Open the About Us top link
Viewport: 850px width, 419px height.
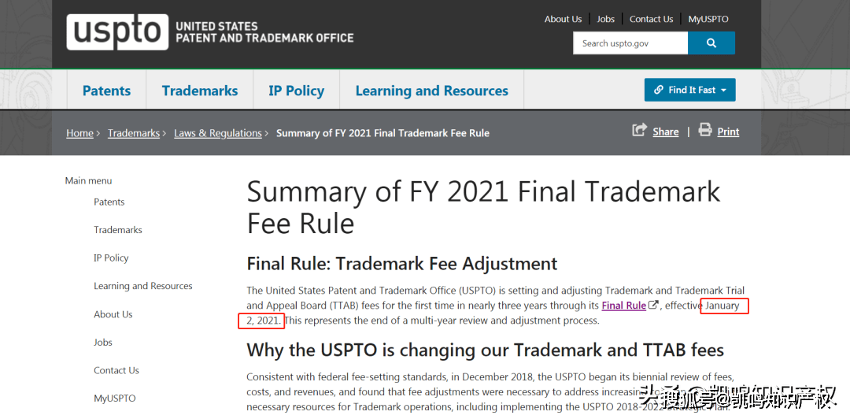pyautogui.click(x=563, y=19)
